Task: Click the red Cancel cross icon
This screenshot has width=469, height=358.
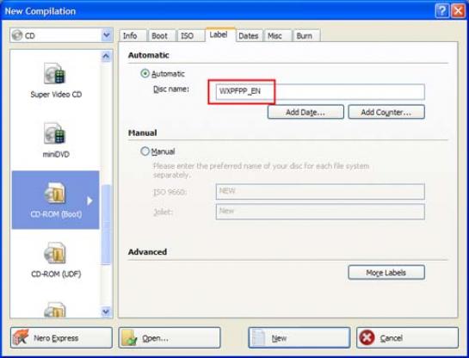Action: click(x=367, y=337)
